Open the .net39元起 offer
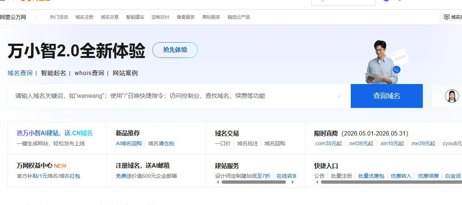 pyautogui.click(x=360, y=143)
